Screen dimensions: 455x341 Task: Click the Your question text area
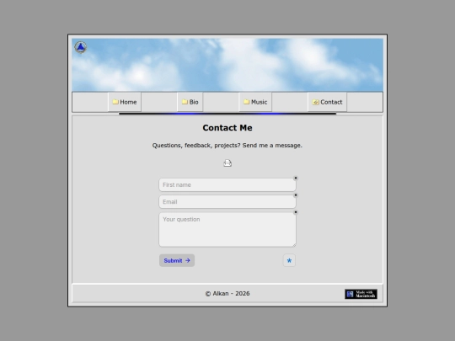227,230
